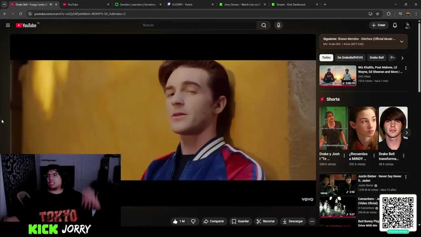The height and width of the screenshot is (237, 421).
Task: Install app icon in address bar
Action: (370, 14)
